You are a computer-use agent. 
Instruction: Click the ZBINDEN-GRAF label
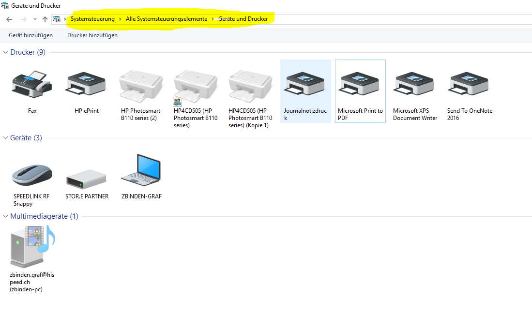(x=141, y=196)
